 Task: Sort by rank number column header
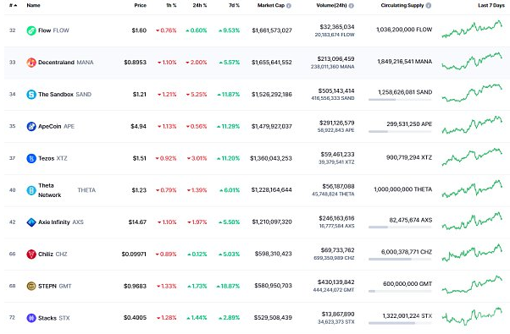pos(13,6)
